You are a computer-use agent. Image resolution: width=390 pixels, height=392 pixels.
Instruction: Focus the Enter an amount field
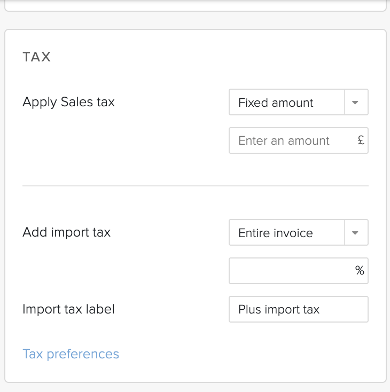(x=299, y=140)
